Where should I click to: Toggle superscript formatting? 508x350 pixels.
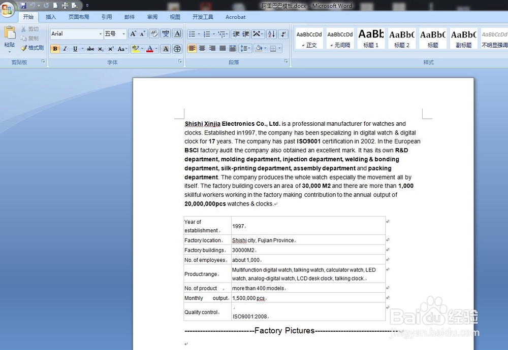tap(111, 49)
